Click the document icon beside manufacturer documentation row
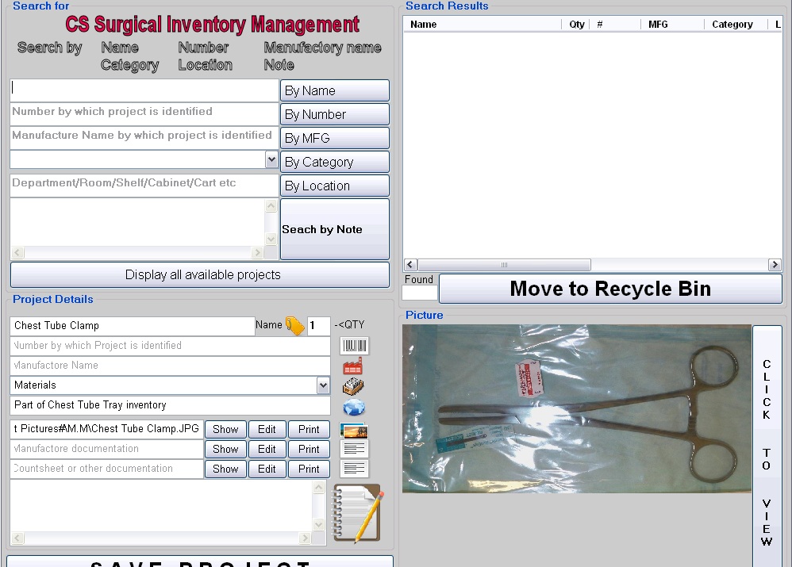 click(354, 449)
